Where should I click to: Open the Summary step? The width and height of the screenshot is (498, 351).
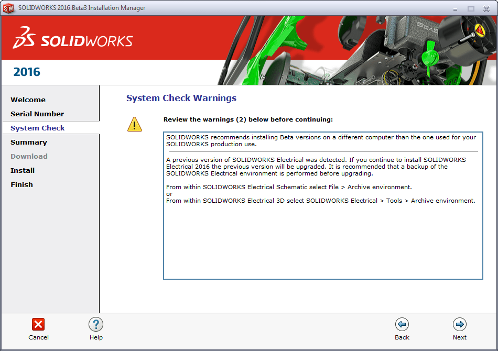[x=29, y=142]
